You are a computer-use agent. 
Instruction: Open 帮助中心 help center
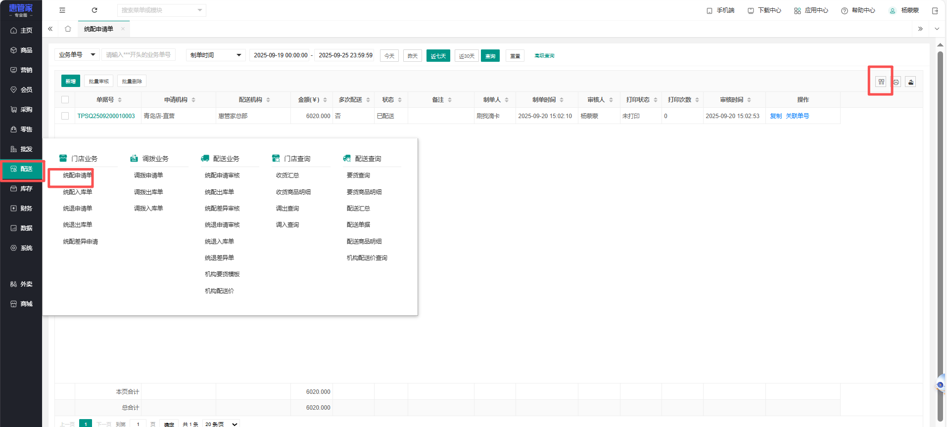858,10
